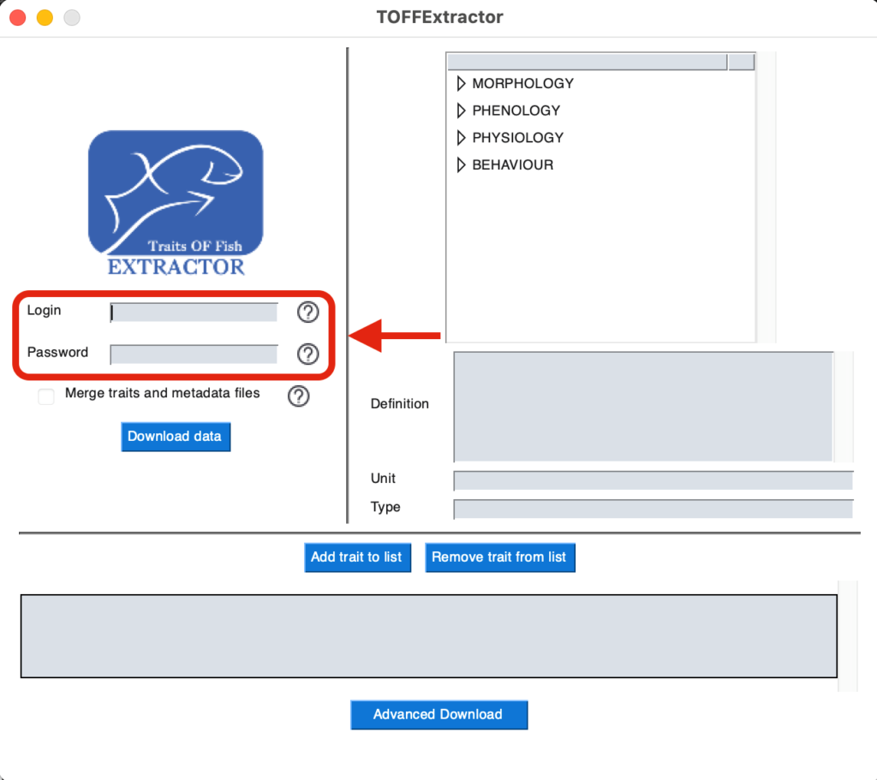Expand the PHYSIOLOGY category arrow
877x780 pixels.
tap(461, 138)
